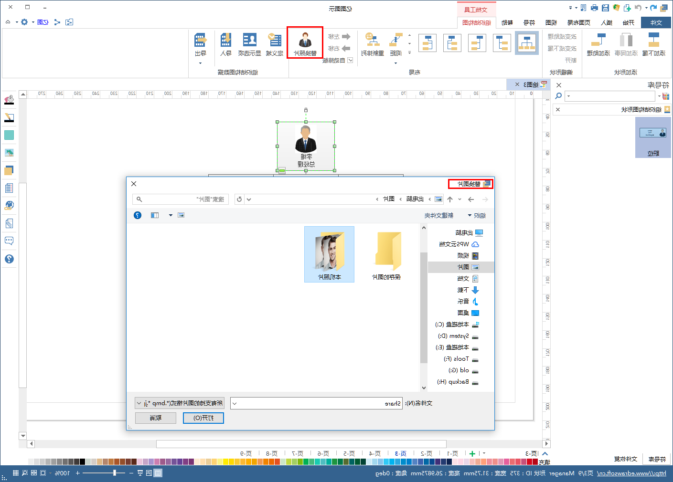The image size is (673, 482).
Task: Switch to the 页面布局 (Page Layout) ribbon tab
Action: click(x=579, y=22)
